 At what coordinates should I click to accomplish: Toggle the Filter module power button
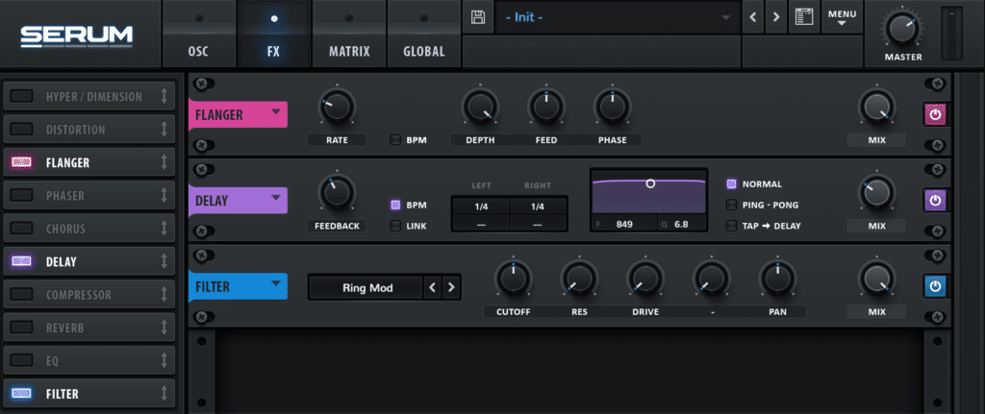[x=935, y=286]
